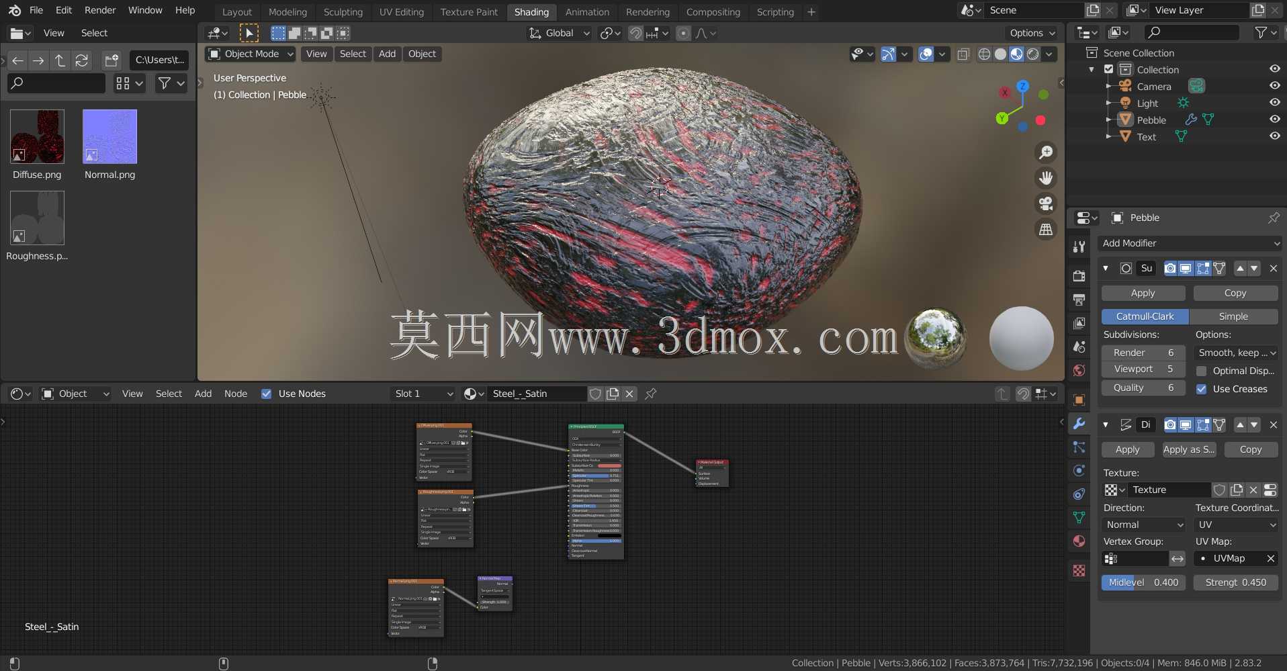Uncheck the Use Nodes checkbox

(x=267, y=394)
